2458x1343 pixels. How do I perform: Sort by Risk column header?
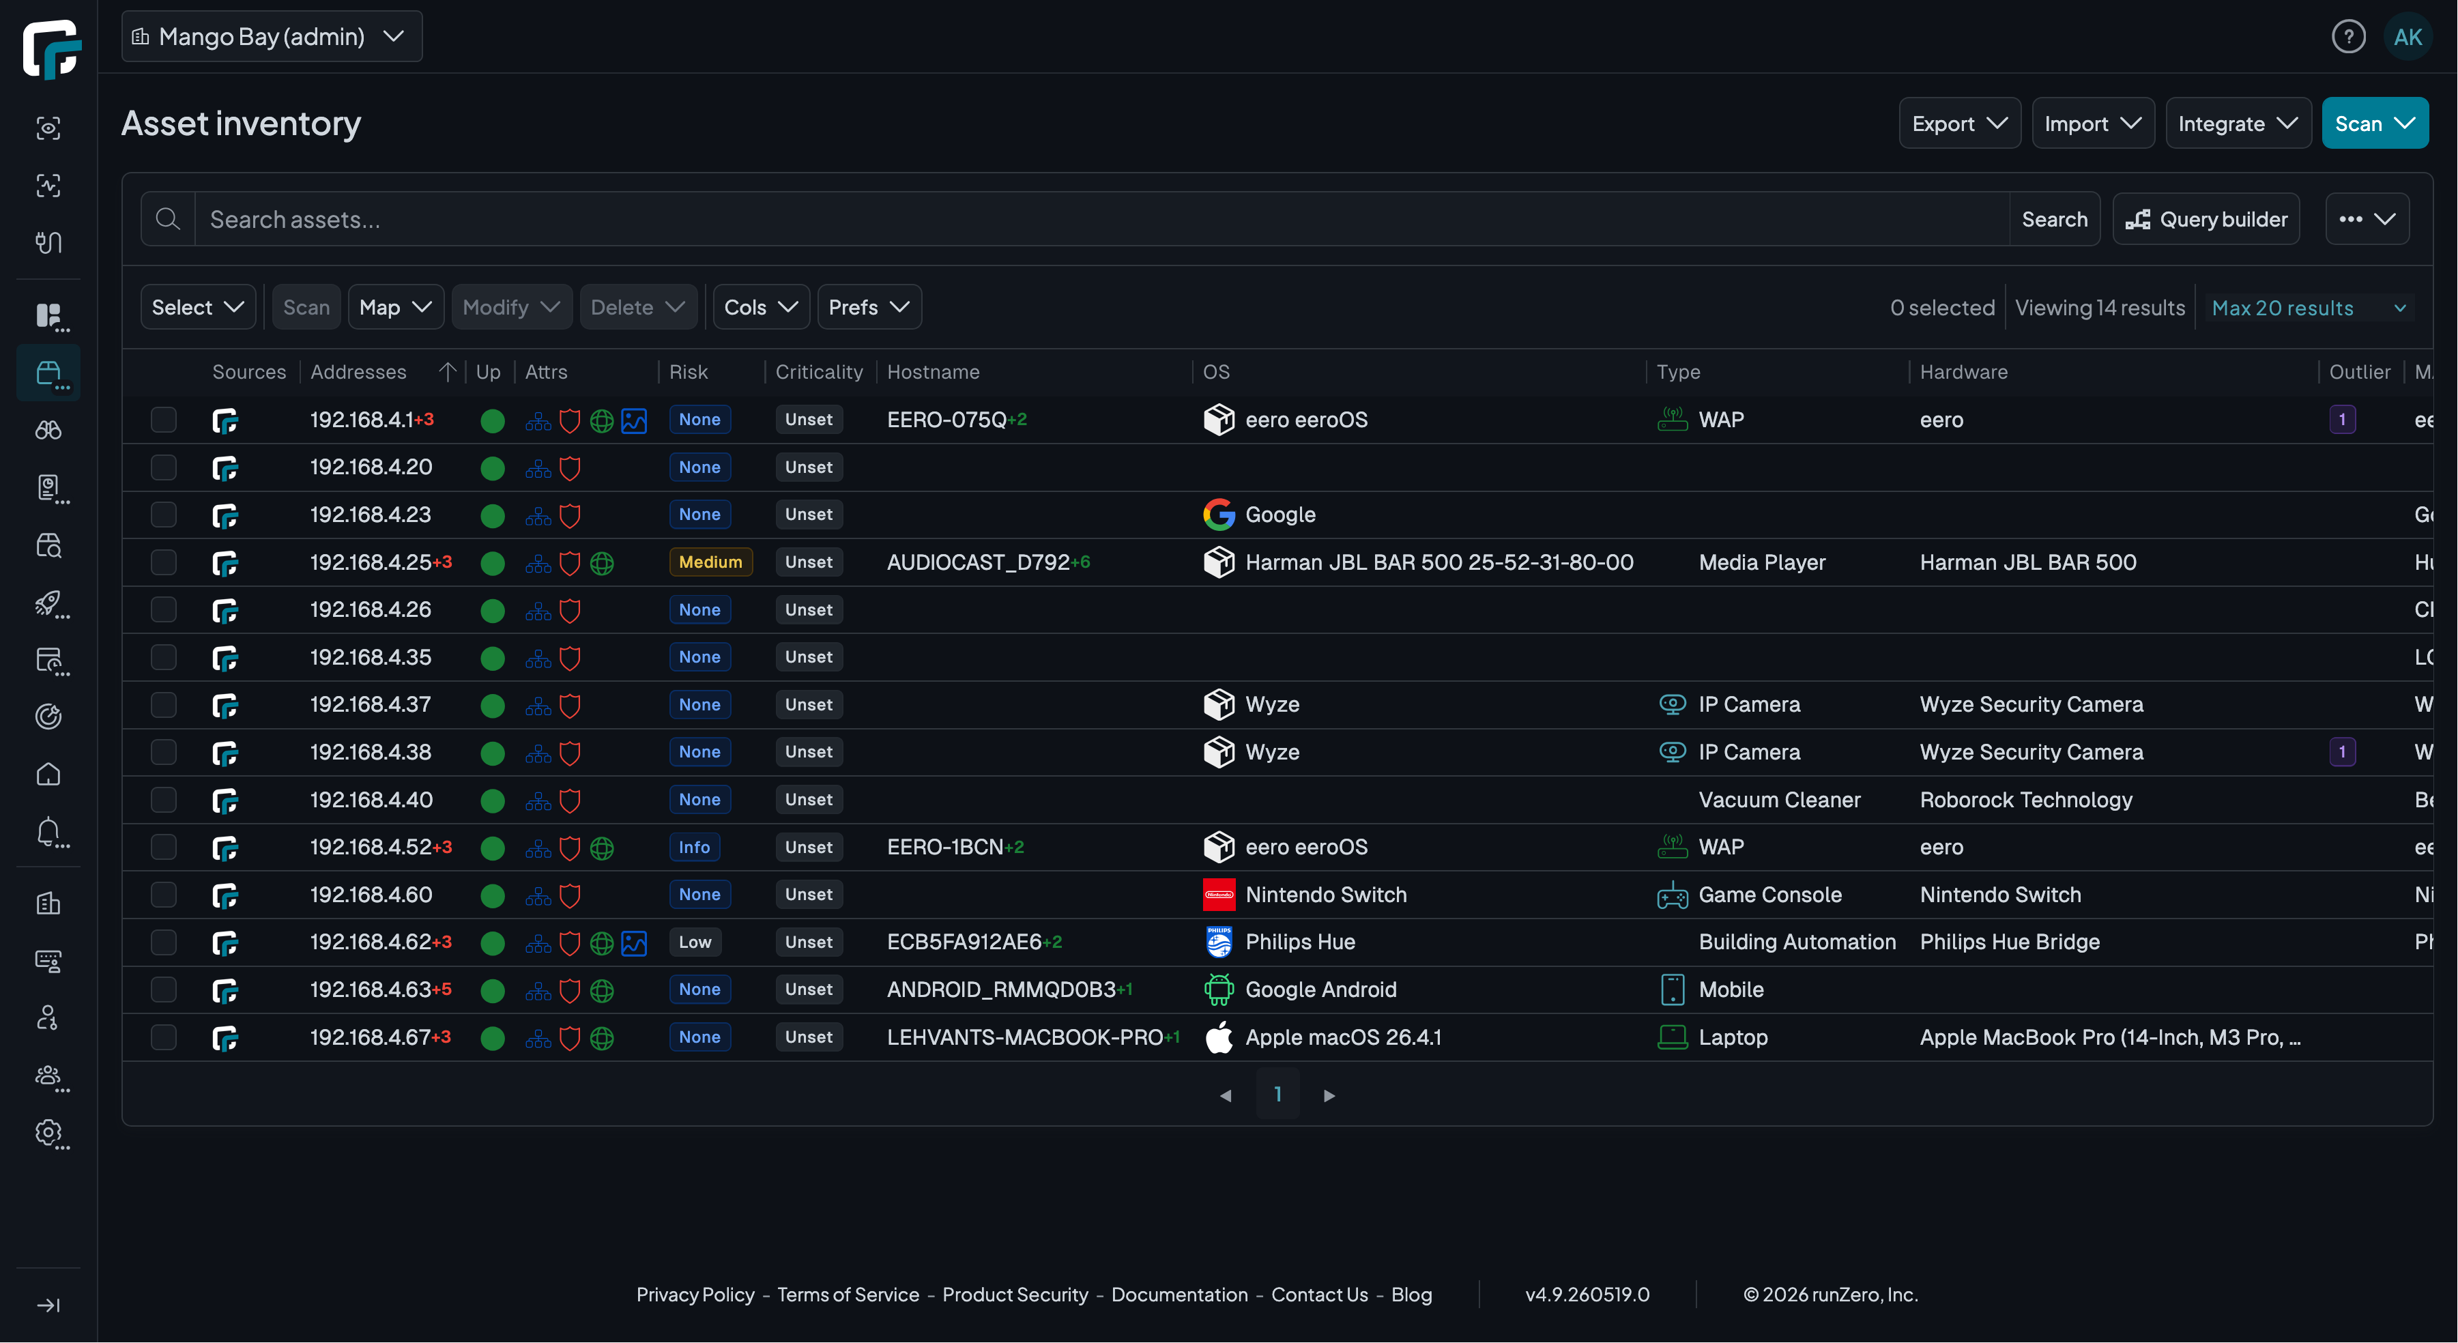click(688, 373)
